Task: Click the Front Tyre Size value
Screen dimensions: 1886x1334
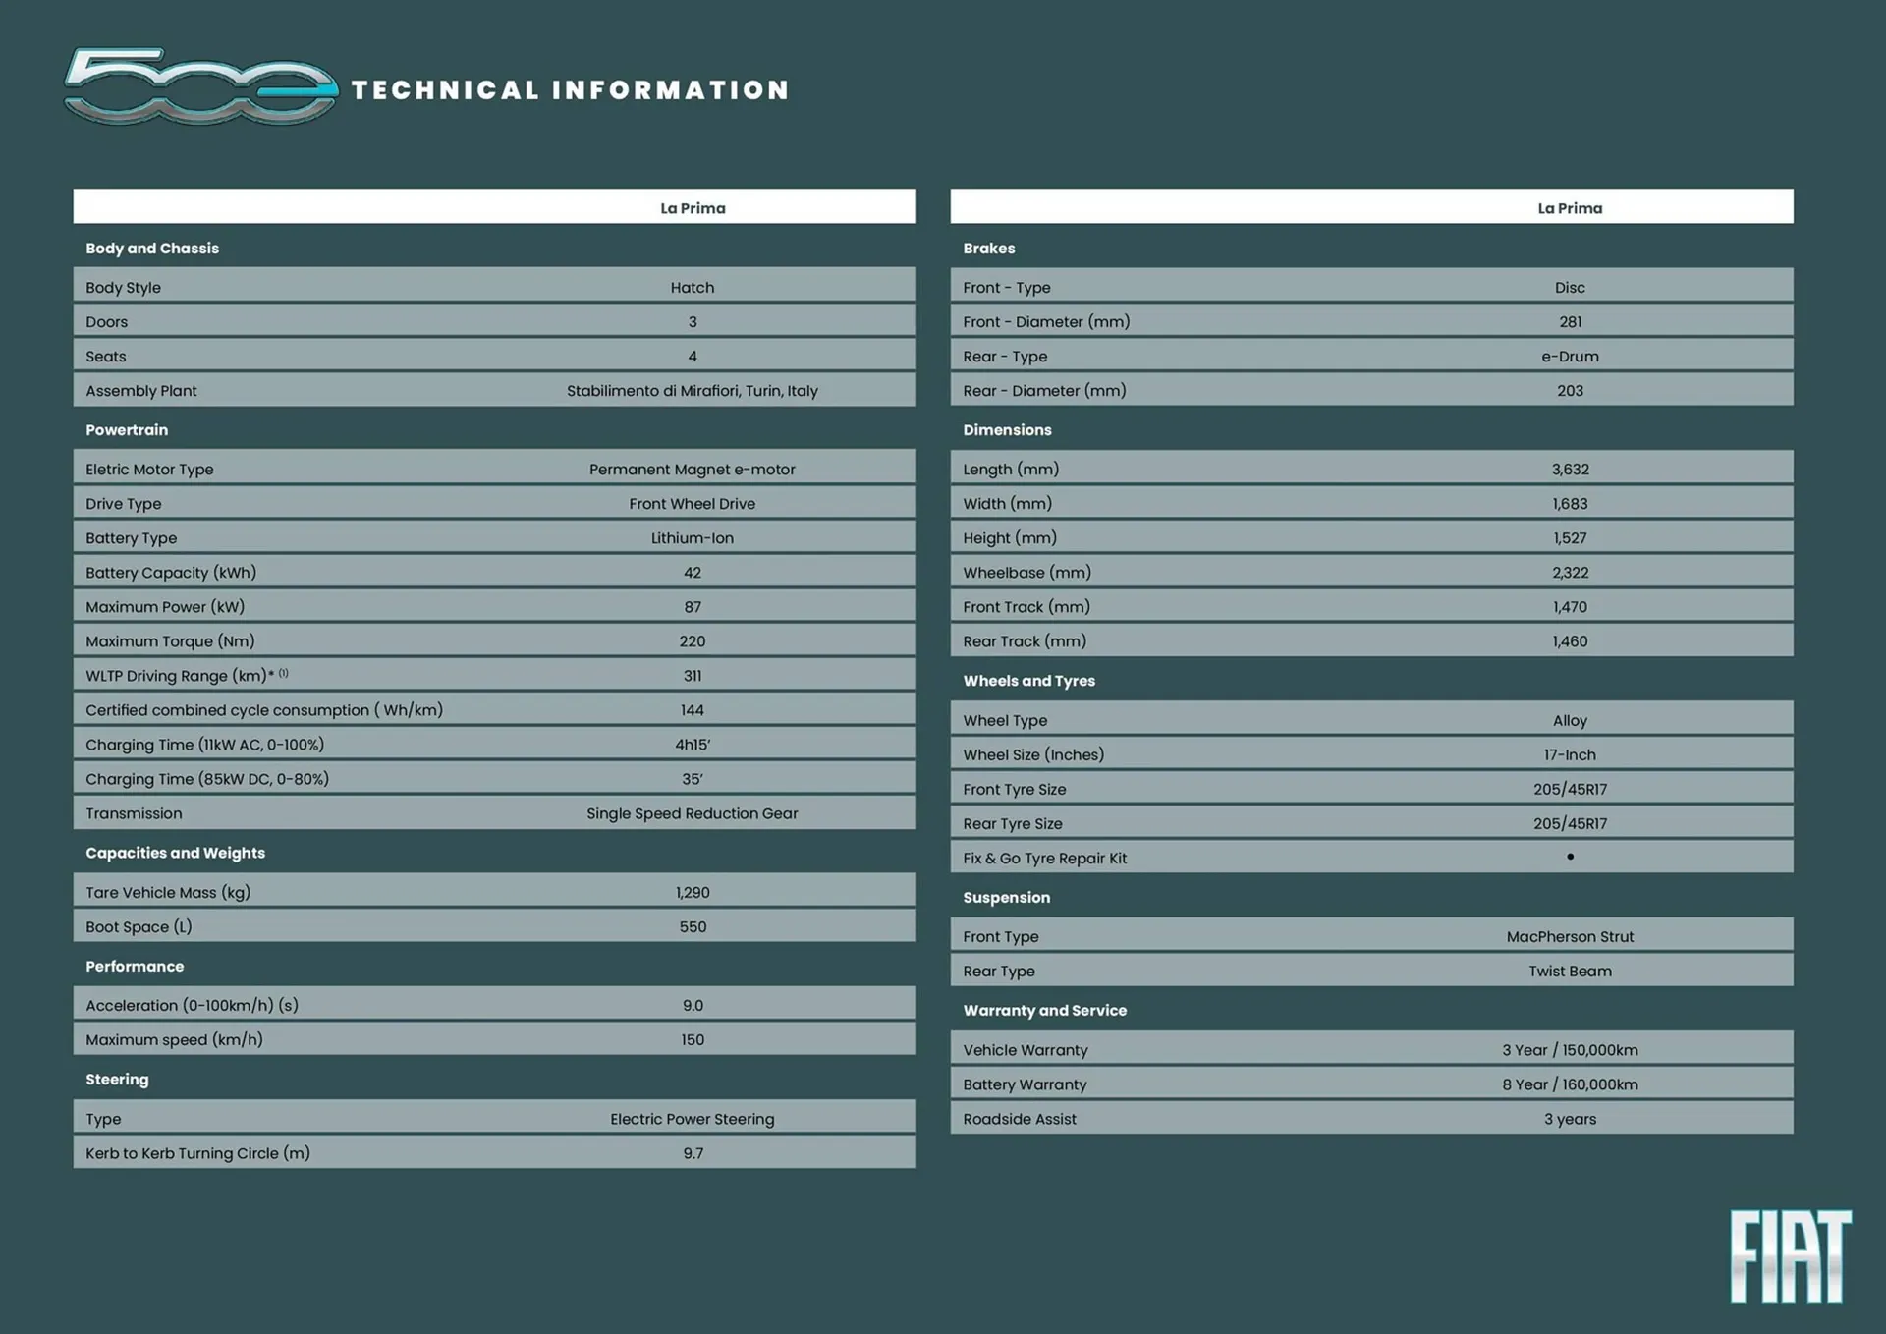Action: point(1569,789)
